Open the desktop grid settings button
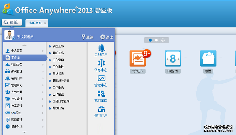Image resolution: width=236 pixels, height=135 pixels. [163, 40]
